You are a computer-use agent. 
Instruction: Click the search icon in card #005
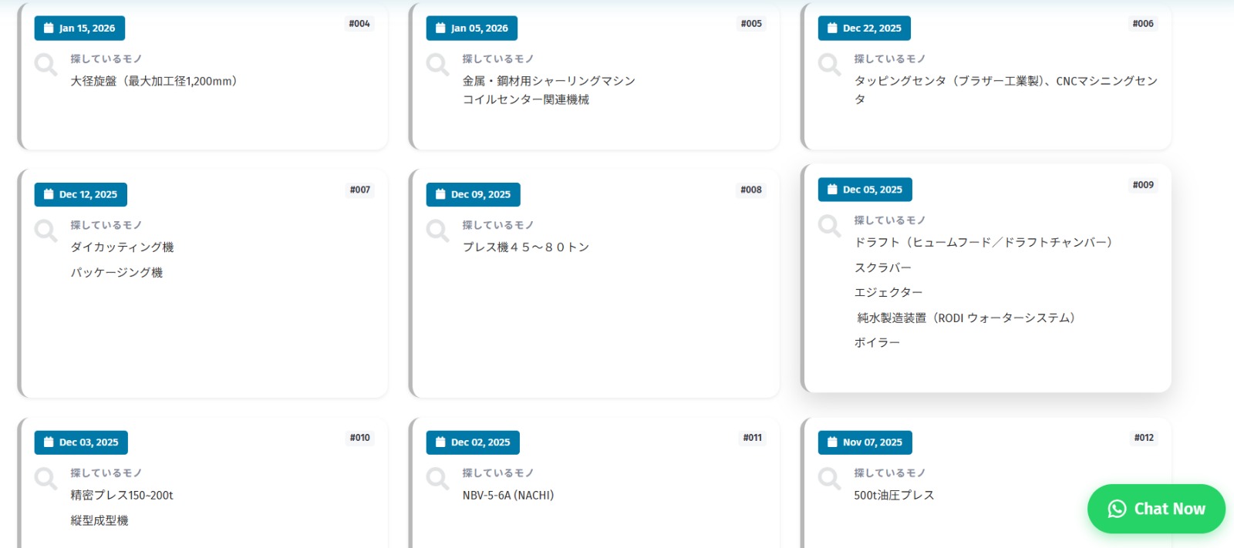pos(437,65)
